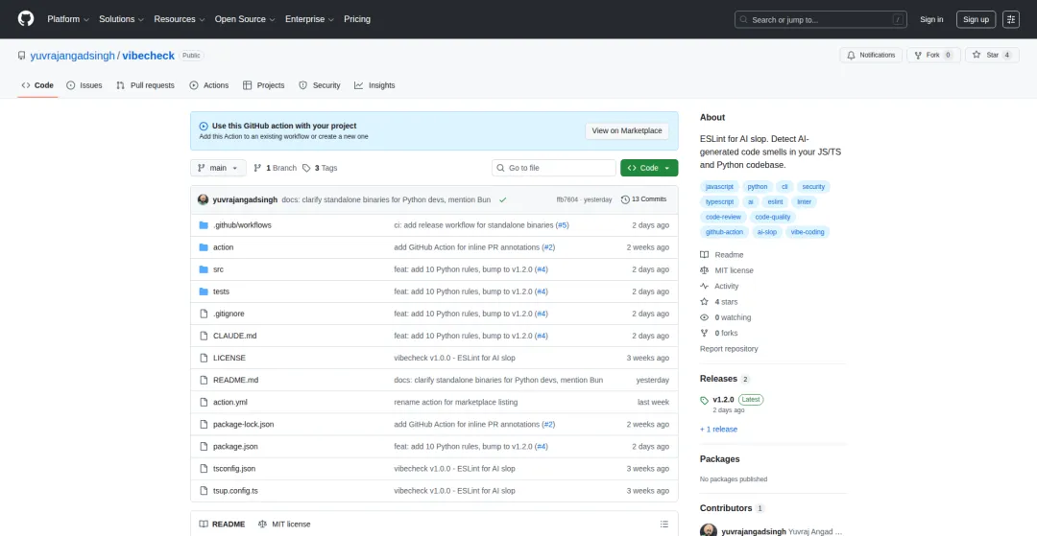Switch to the Projects tab
This screenshot has height=536, width=1037.
pyautogui.click(x=264, y=85)
